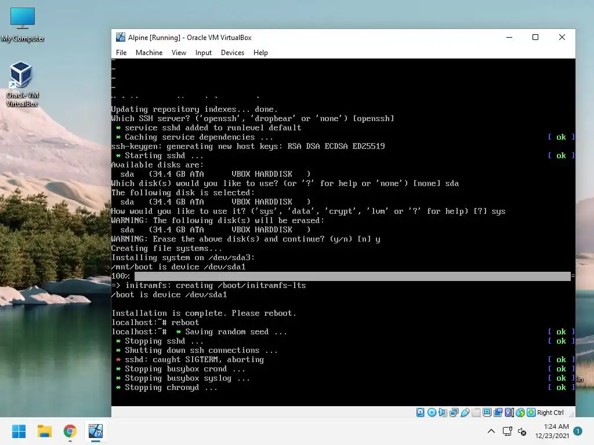Open the View menu

pyautogui.click(x=179, y=53)
